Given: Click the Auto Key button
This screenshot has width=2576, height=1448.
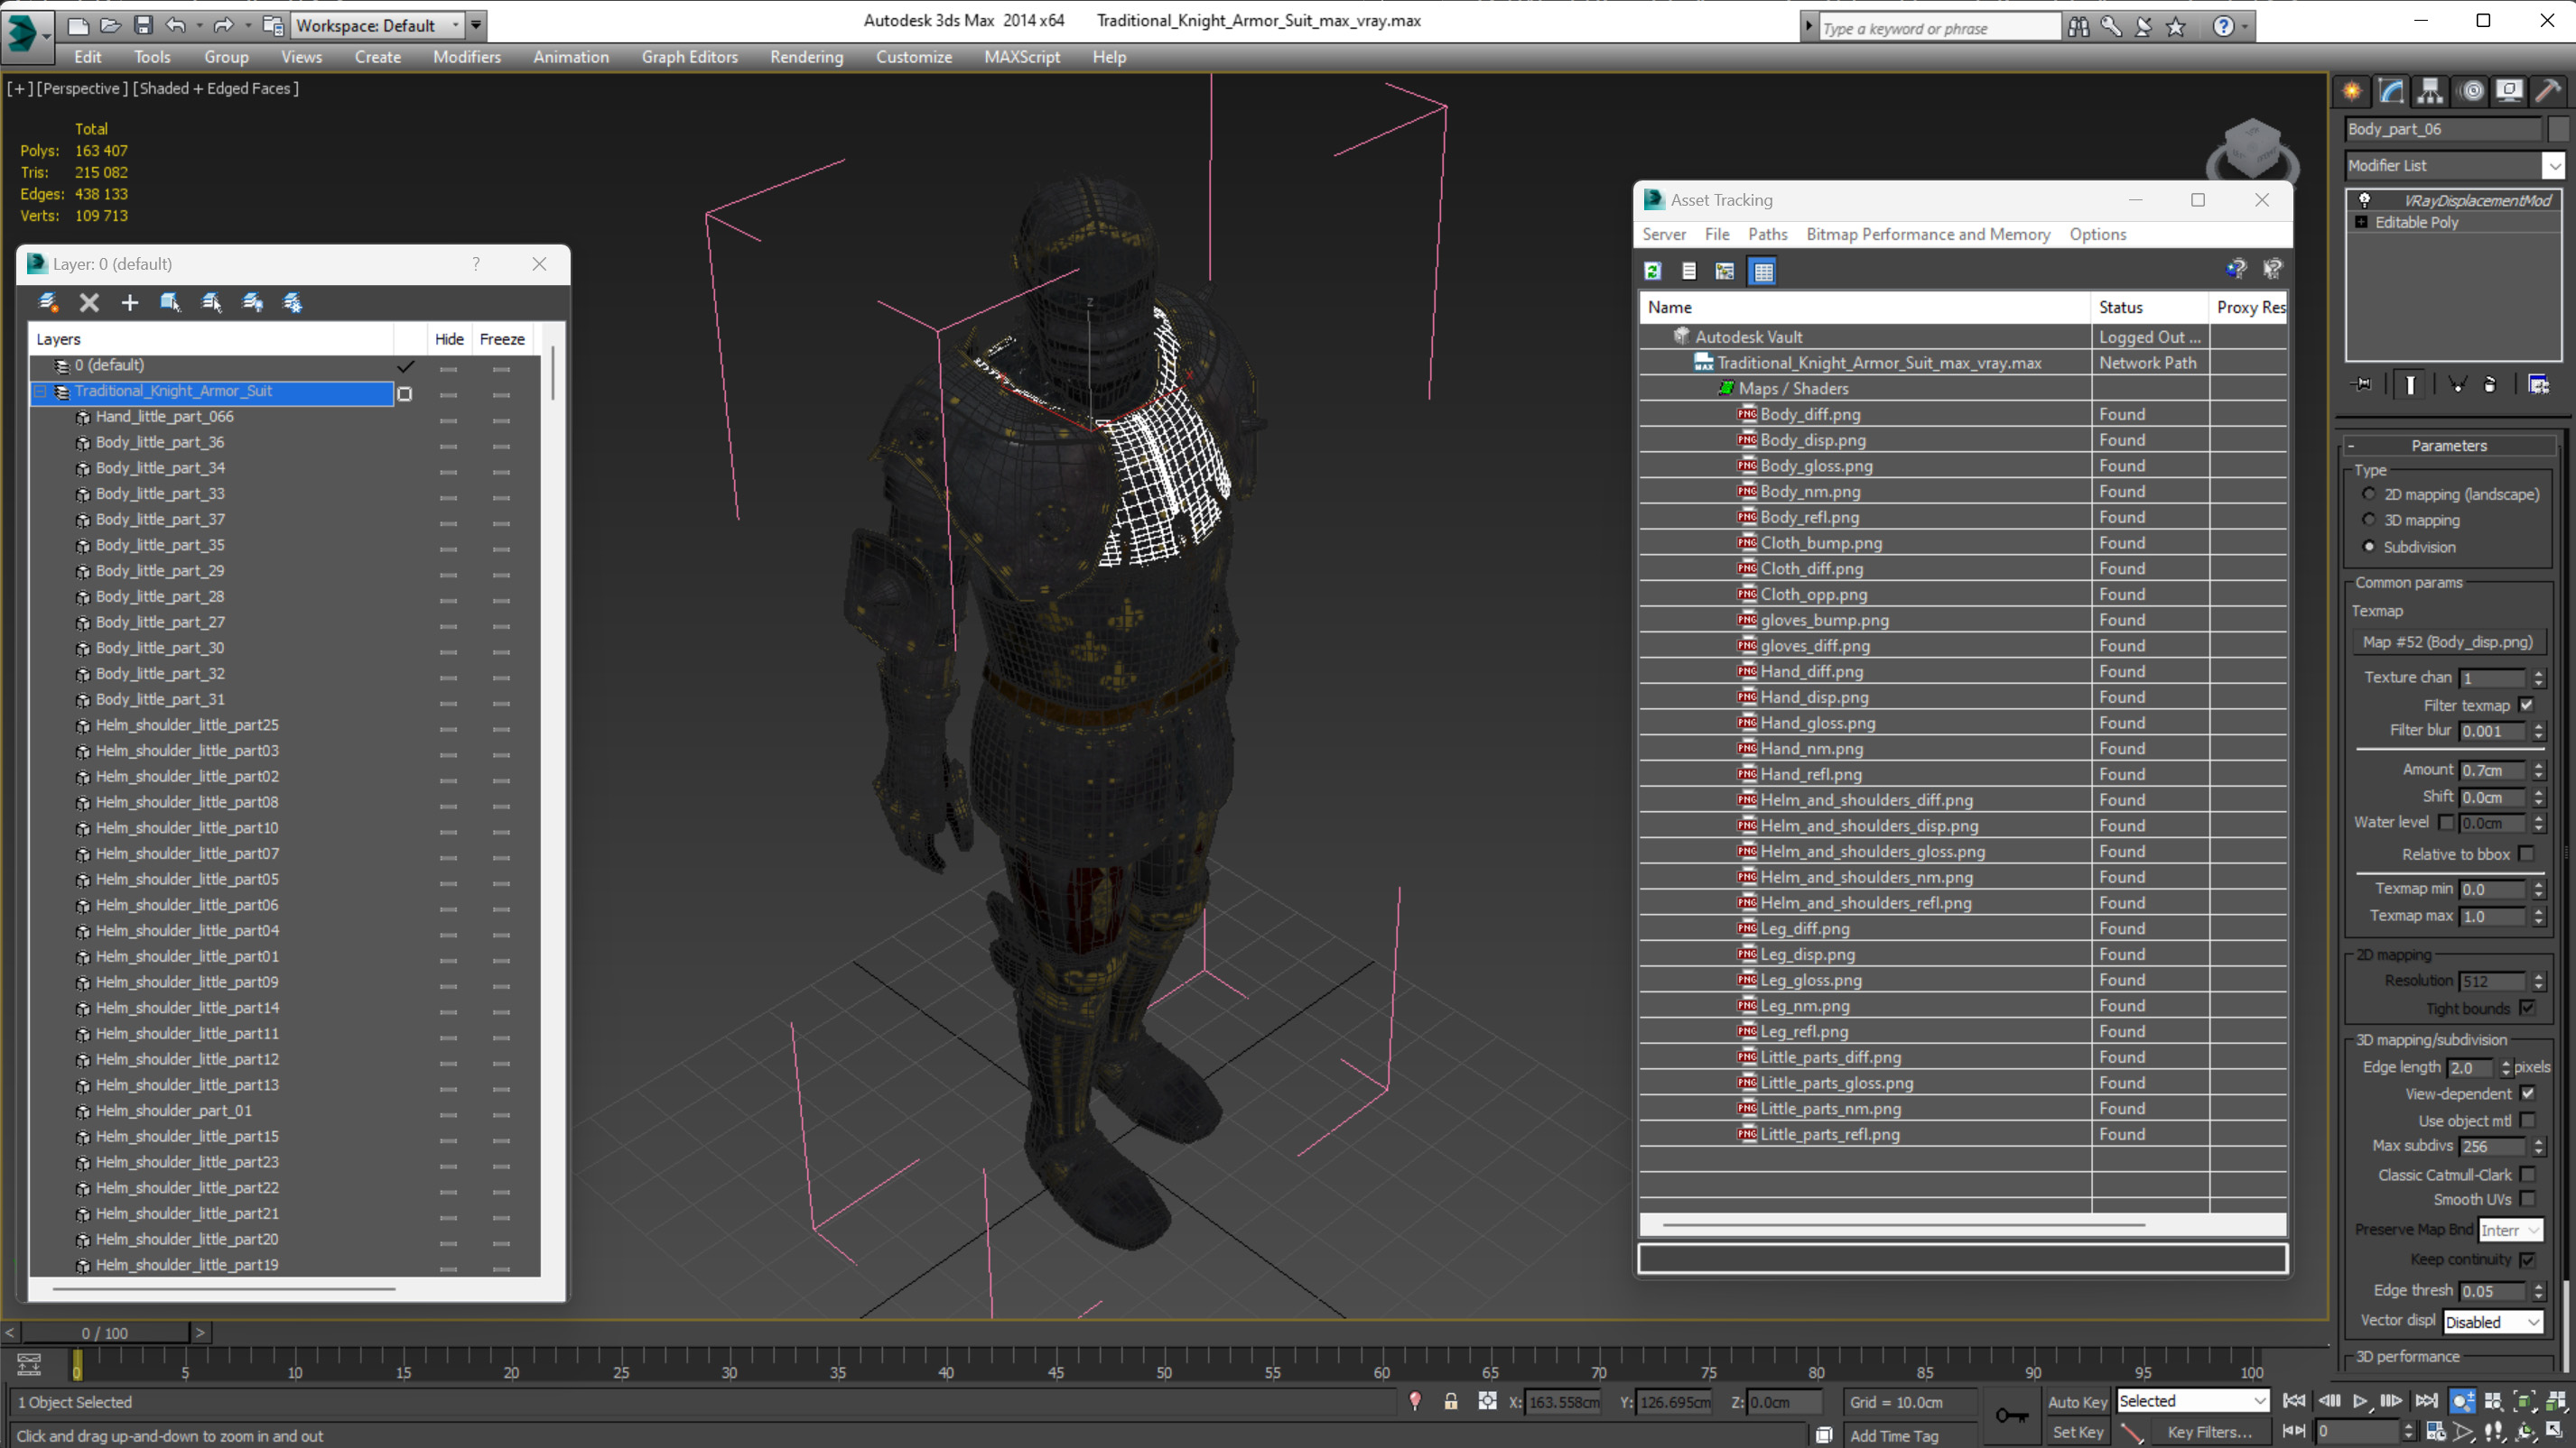Looking at the screenshot, I should [2077, 1402].
